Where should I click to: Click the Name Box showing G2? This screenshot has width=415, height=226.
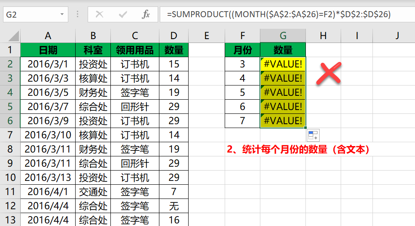tap(36, 14)
